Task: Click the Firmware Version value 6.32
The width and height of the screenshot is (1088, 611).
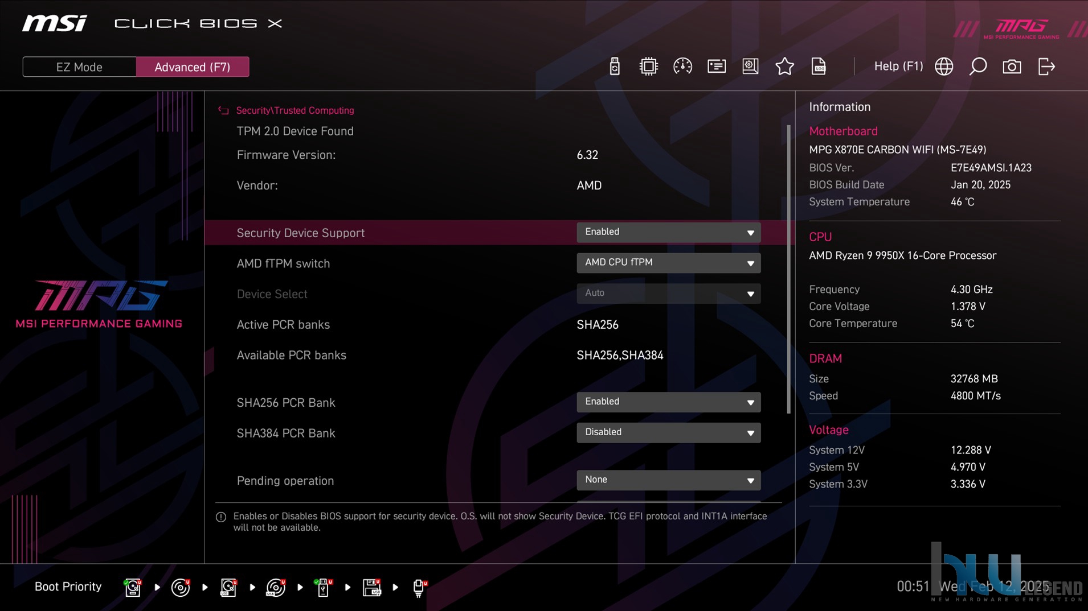Action: [x=587, y=155]
